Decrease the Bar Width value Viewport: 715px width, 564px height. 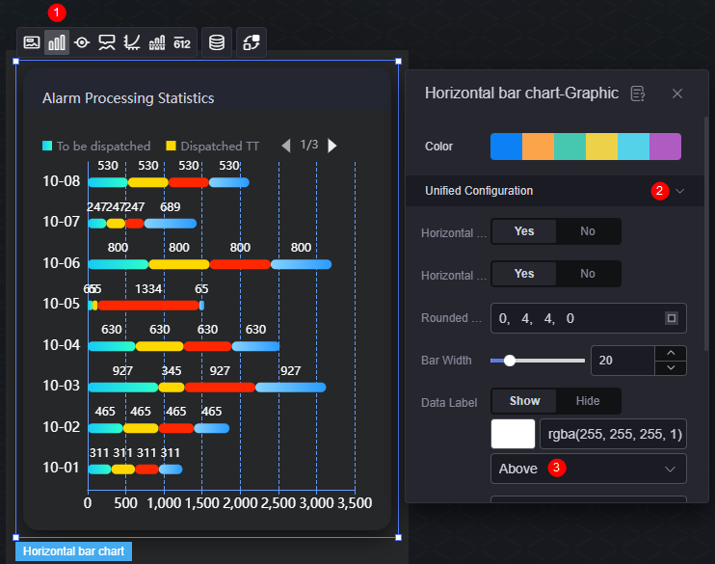[671, 367]
